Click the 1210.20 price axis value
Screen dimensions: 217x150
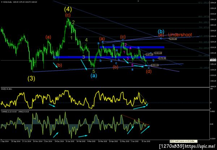pyautogui.click(x=213, y=47)
